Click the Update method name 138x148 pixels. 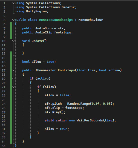pyautogui.click(x=37, y=41)
